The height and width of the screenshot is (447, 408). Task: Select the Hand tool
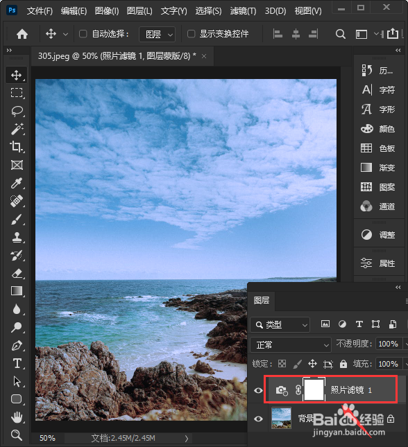(x=17, y=417)
